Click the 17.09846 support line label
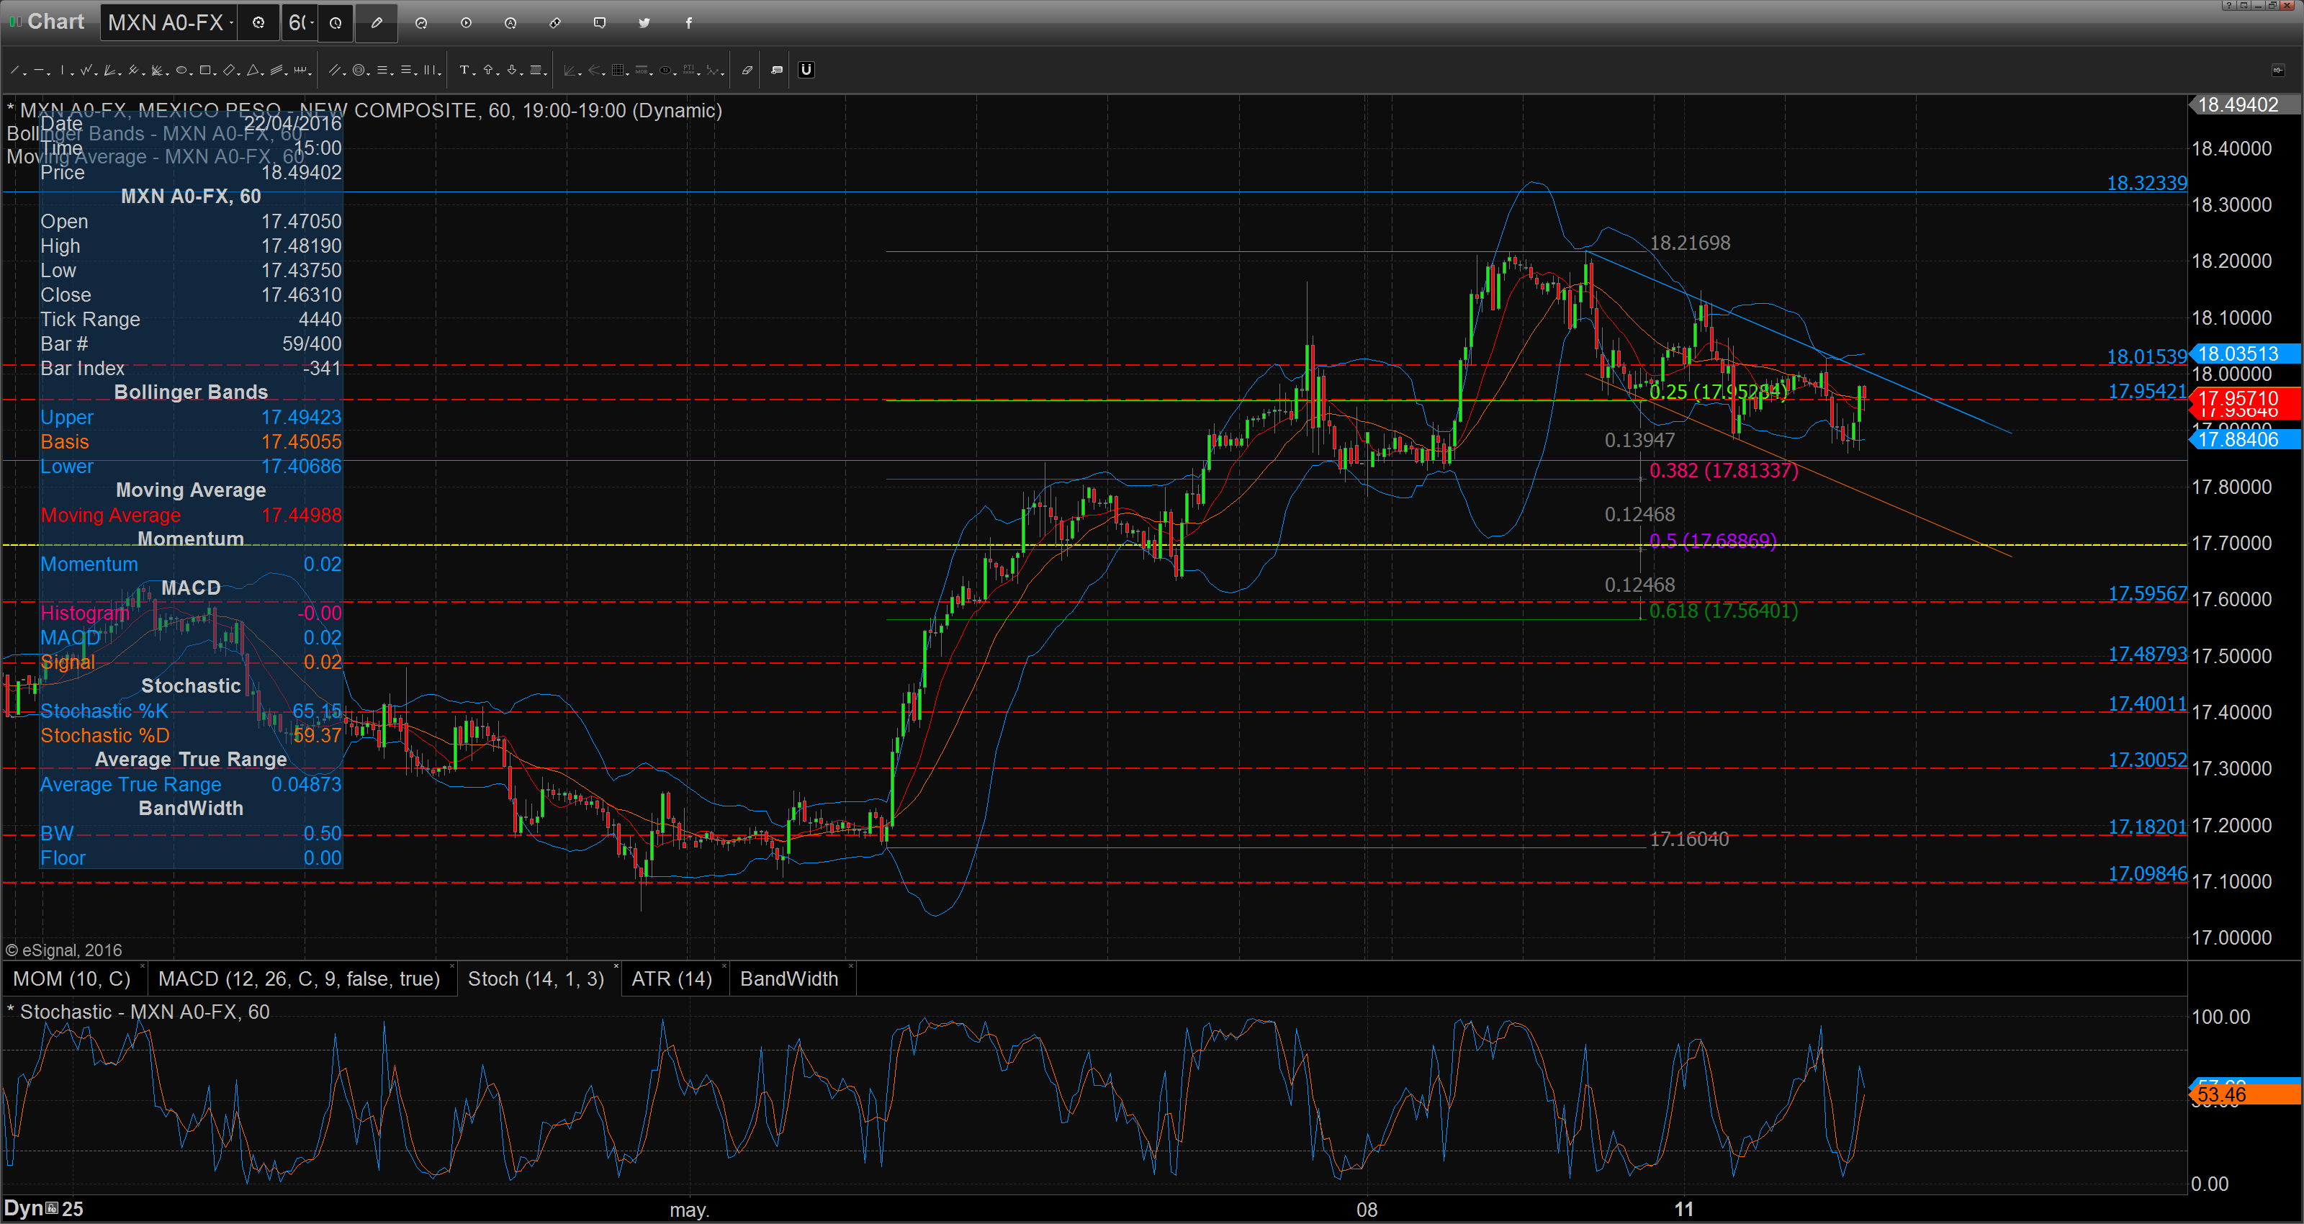Screen dimensions: 2304x1224 coord(2148,873)
